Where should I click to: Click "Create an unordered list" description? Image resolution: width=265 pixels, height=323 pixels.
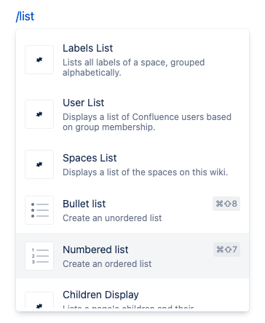coord(112,218)
